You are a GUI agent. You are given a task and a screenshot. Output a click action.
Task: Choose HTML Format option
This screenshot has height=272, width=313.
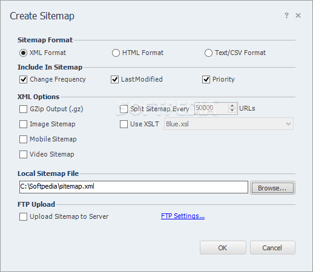click(116, 53)
